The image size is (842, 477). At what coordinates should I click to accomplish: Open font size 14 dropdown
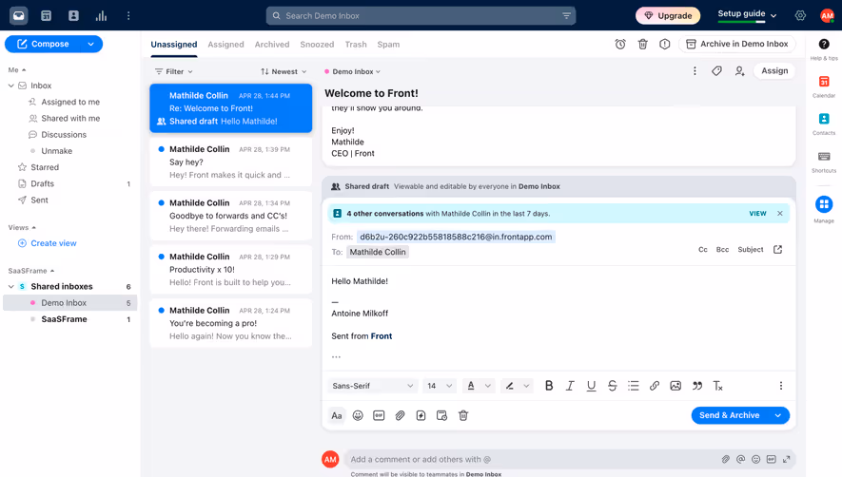click(x=440, y=385)
